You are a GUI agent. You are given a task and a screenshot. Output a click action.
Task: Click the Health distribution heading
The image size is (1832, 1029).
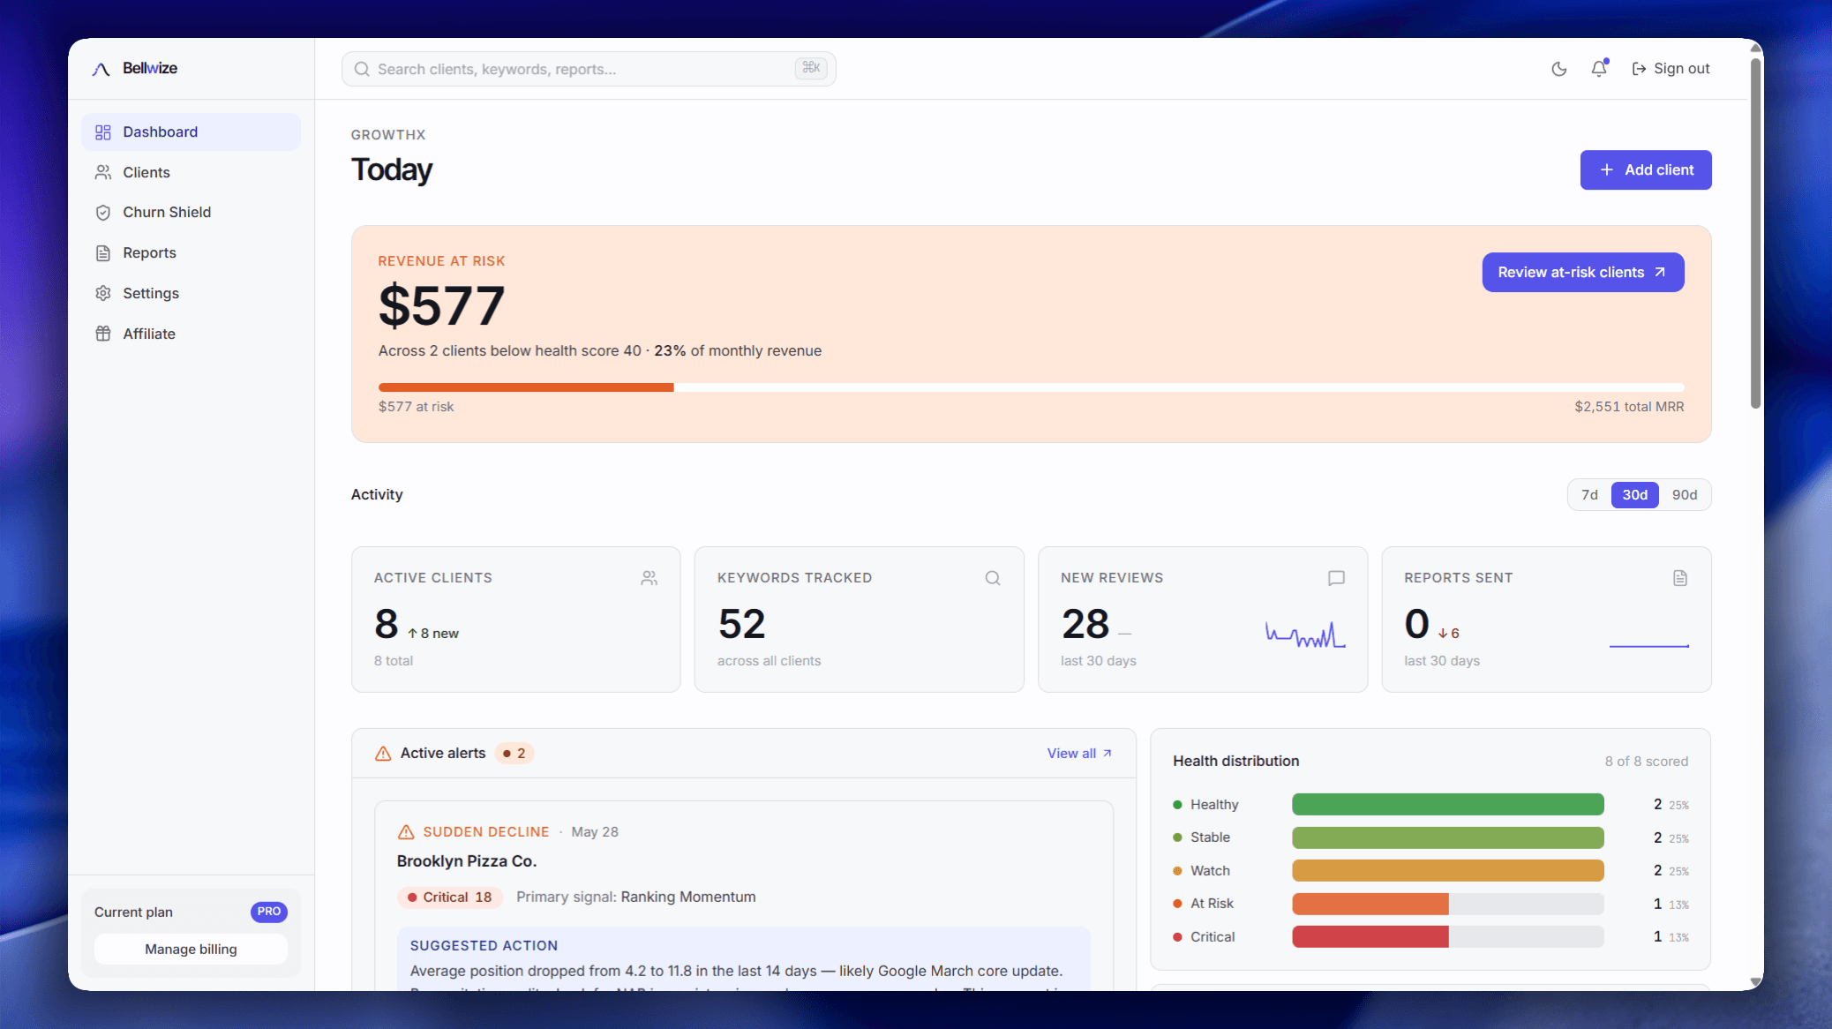[x=1235, y=762]
